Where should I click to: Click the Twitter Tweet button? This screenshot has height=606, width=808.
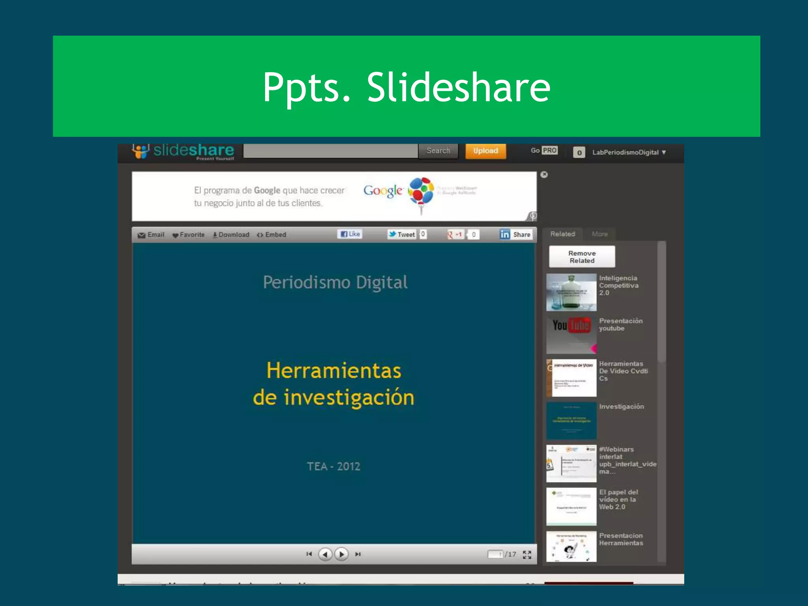402,234
